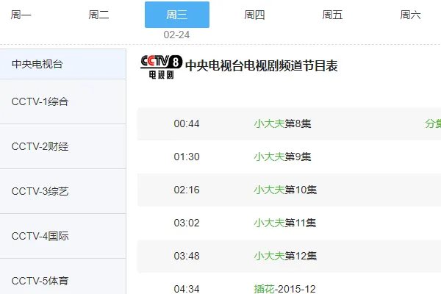
Task: Open CCTV-4国际 channel schedule
Action: click(63, 236)
